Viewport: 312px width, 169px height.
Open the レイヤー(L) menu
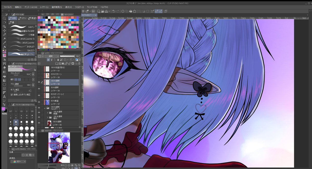(44, 7)
